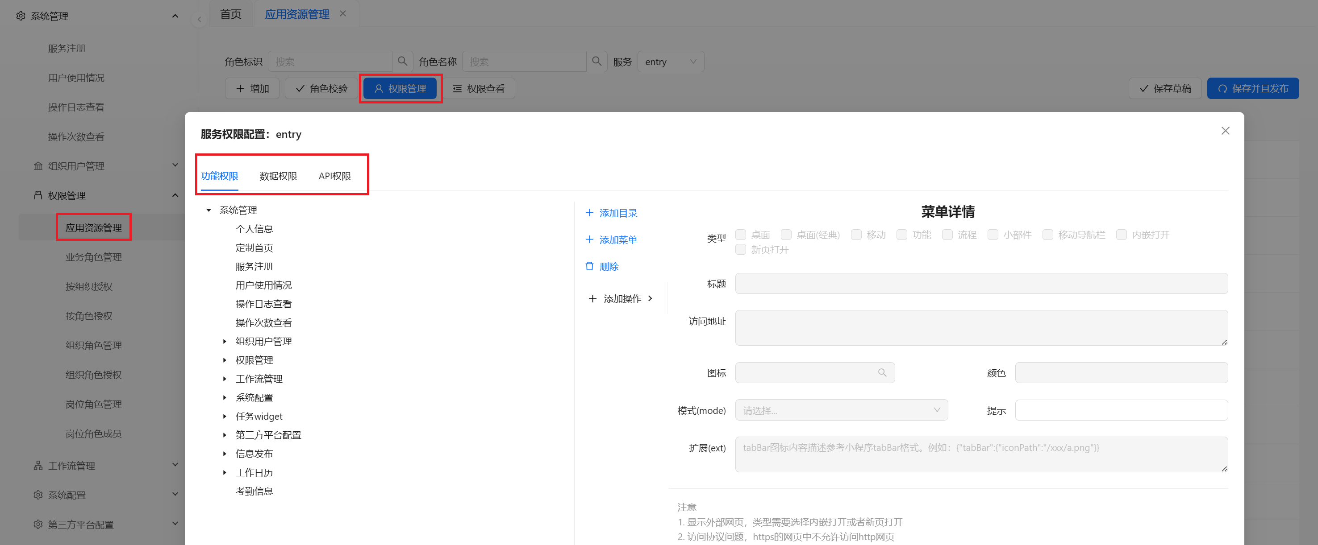This screenshot has height=545, width=1318.
Task: Tick the 流程 type checkbox
Action: pos(947,235)
